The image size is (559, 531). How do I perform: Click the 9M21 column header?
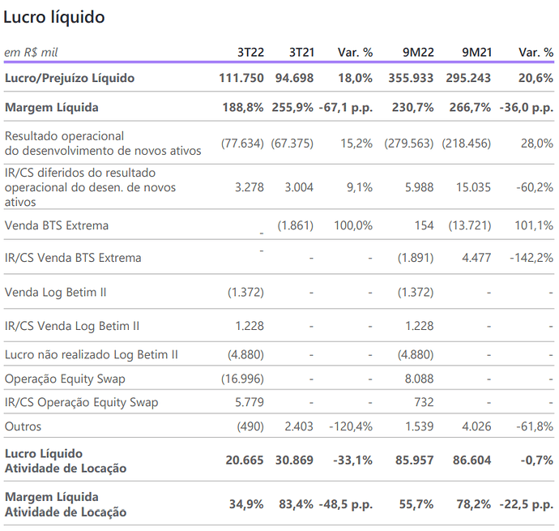click(477, 53)
